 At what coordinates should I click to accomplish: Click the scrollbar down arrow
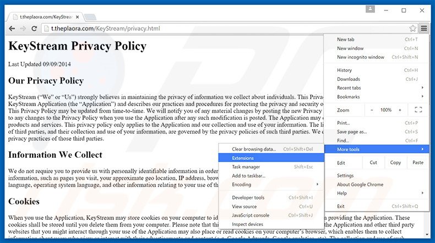coord(427,235)
